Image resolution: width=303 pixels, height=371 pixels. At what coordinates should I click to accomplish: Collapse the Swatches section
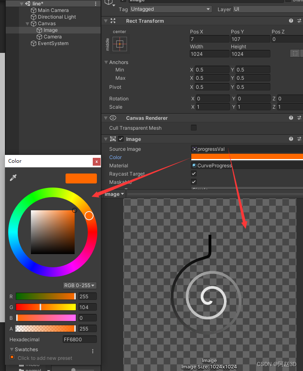[12, 349]
